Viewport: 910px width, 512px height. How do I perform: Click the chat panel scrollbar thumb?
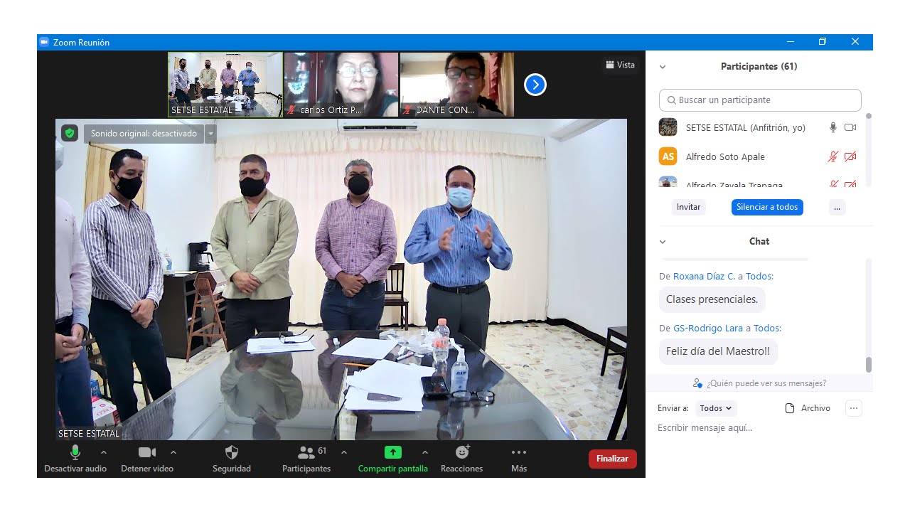coord(868,364)
